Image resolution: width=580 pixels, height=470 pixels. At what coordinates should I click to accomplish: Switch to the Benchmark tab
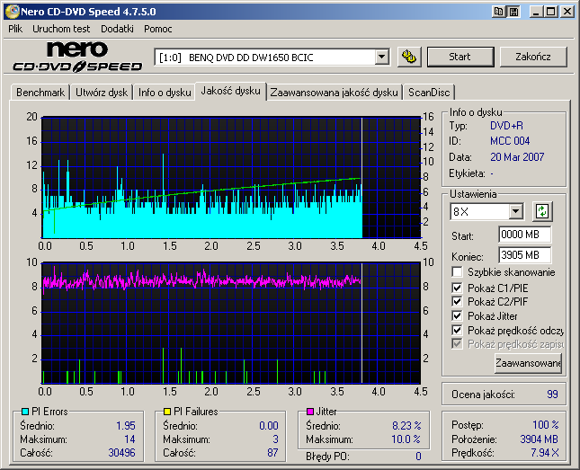coord(40,92)
